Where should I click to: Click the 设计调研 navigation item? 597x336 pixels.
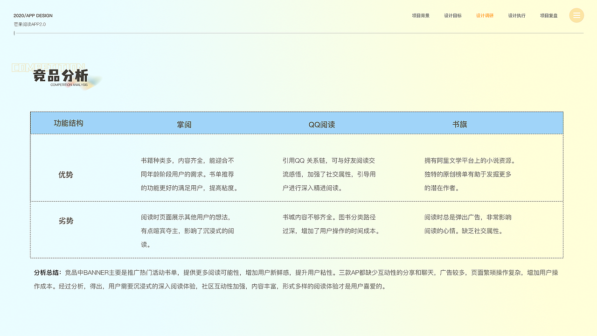pyautogui.click(x=484, y=15)
